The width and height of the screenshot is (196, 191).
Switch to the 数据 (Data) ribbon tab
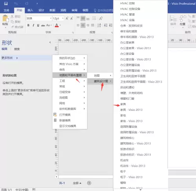[52, 10]
